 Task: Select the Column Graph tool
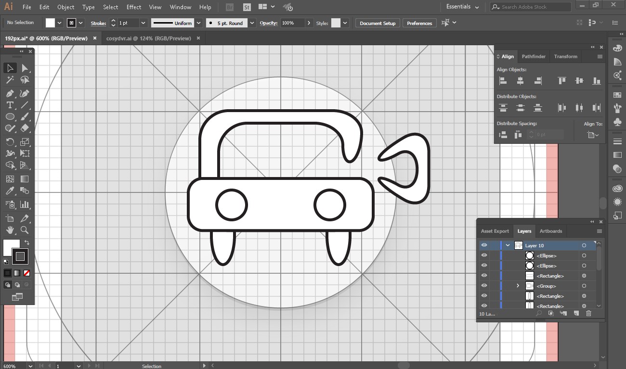pos(25,204)
